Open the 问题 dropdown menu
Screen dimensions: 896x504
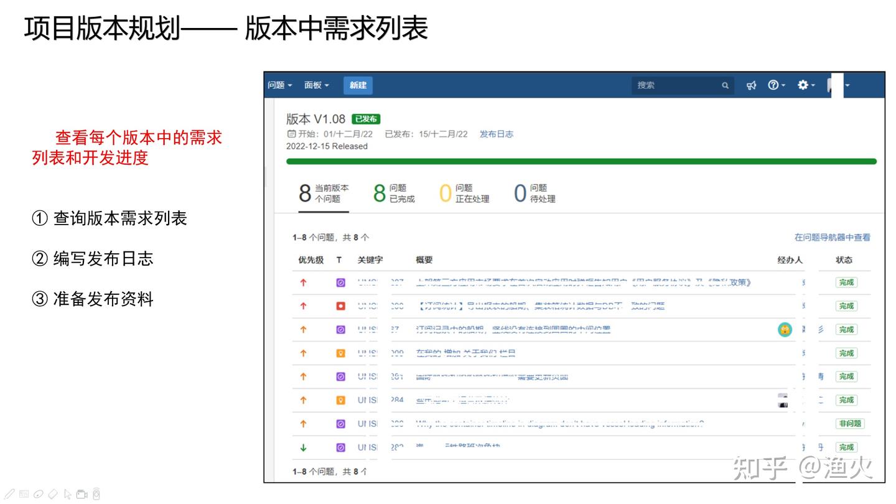point(279,85)
